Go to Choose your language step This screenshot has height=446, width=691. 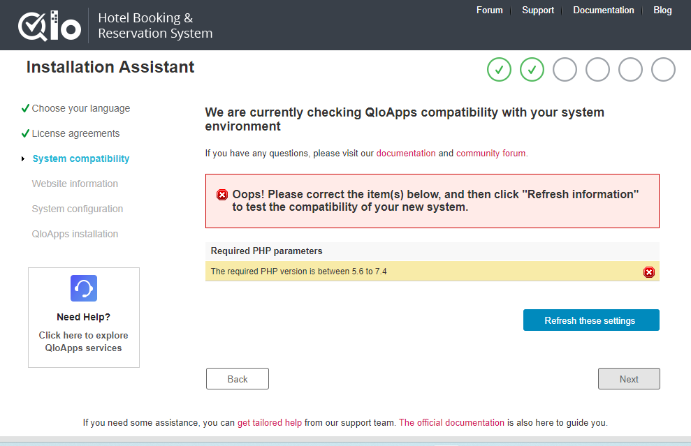[x=80, y=108]
